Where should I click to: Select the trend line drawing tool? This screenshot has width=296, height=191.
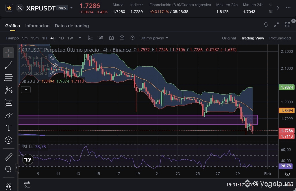(x=9, y=65)
